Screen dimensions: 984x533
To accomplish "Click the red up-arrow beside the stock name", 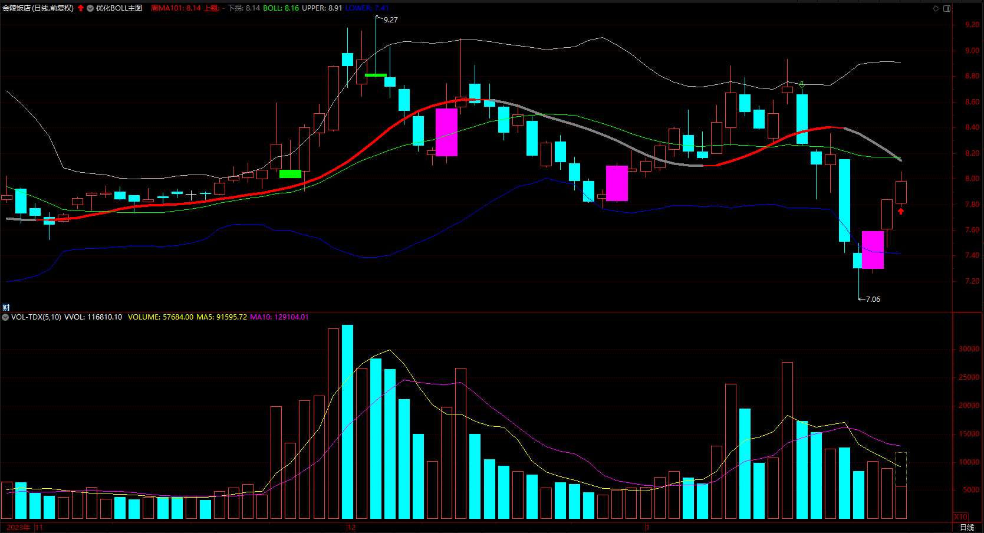I will coord(81,8).
